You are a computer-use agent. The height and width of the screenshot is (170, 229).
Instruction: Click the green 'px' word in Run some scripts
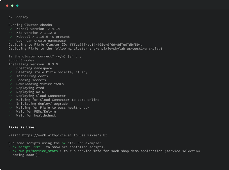(64, 143)
